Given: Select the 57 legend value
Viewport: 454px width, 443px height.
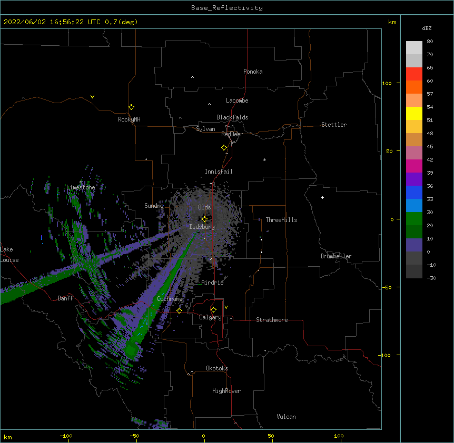Looking at the screenshot, I should tap(430, 94).
